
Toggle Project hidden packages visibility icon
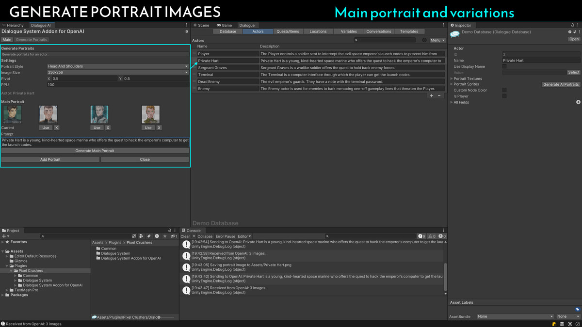(173, 236)
